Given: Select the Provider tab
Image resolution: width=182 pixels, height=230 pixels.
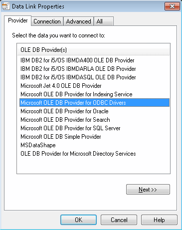Looking at the screenshot, I should [x=18, y=20].
